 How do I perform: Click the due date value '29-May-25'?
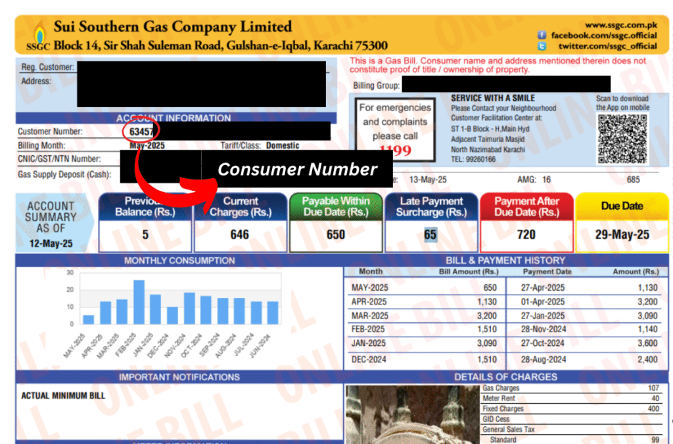tap(622, 235)
